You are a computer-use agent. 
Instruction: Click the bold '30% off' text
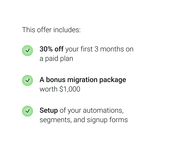[x=52, y=49]
